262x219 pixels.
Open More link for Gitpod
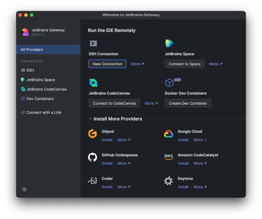(x=124, y=140)
